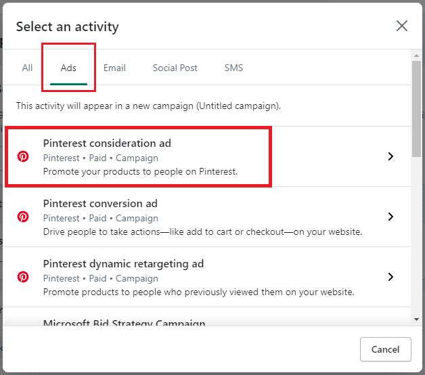Click Pinterest logo beside conversion ad
Image resolution: width=425 pixels, height=375 pixels.
click(23, 217)
